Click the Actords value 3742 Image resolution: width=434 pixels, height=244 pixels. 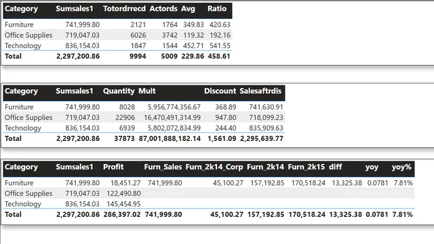pos(170,35)
